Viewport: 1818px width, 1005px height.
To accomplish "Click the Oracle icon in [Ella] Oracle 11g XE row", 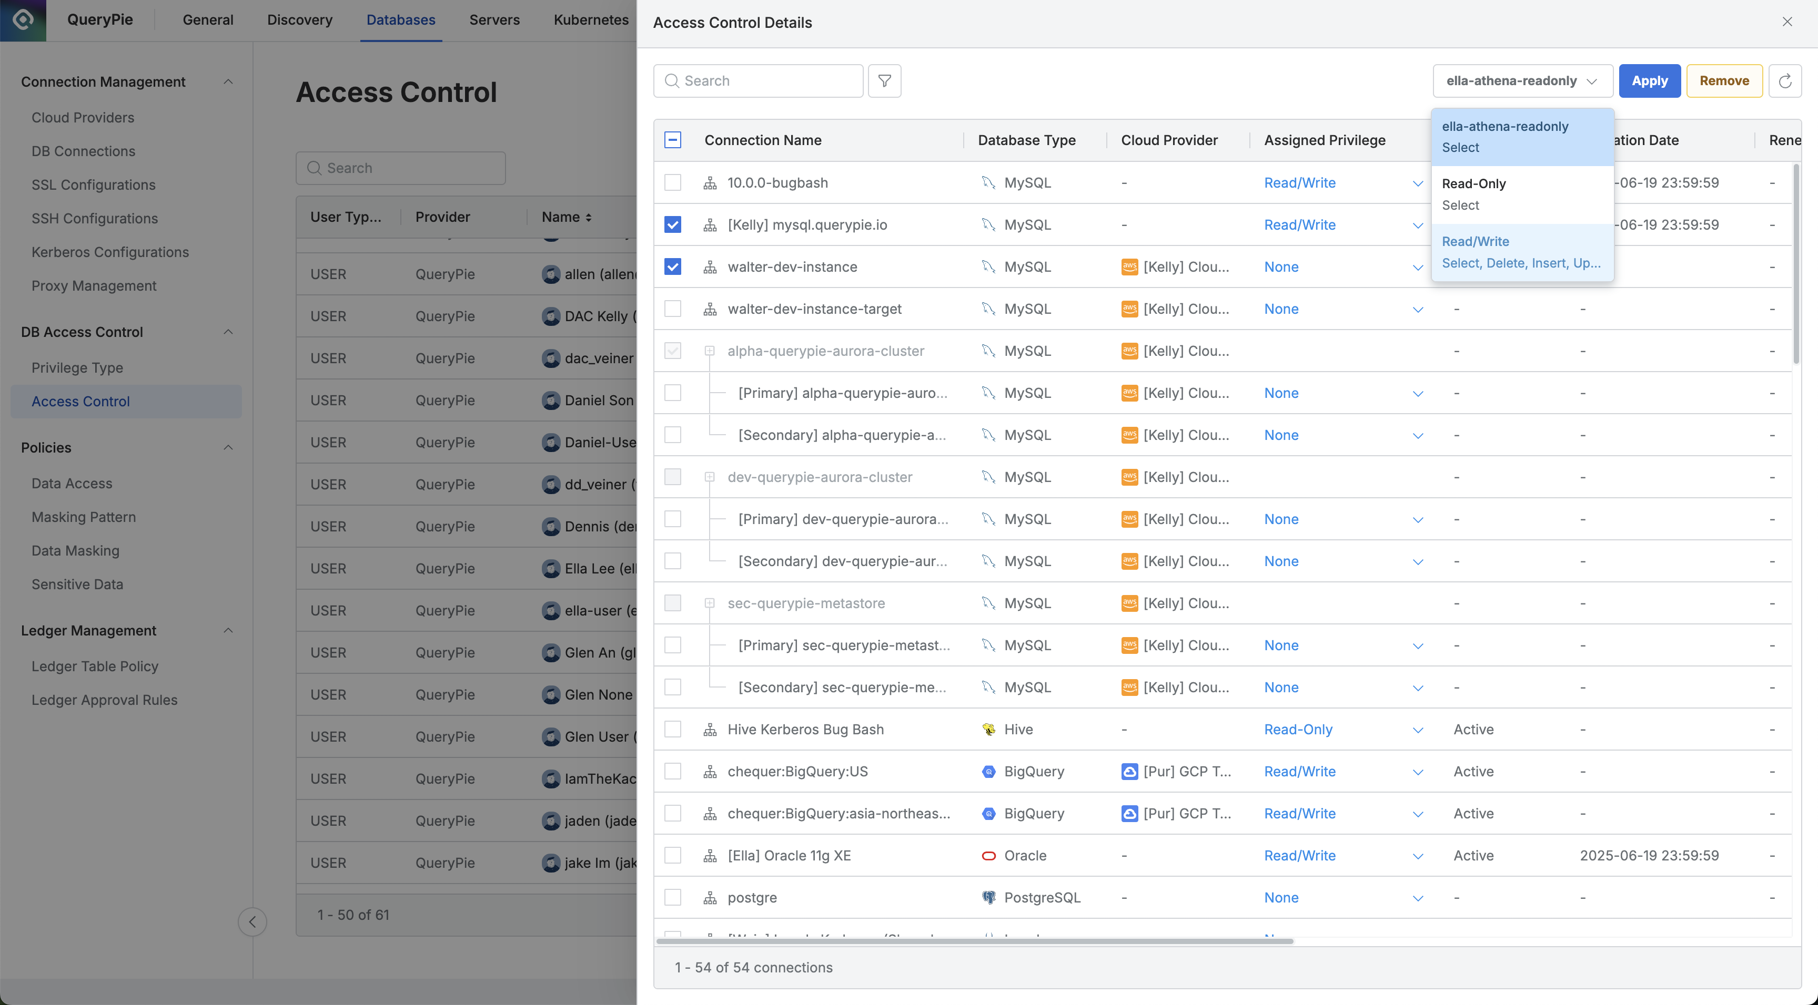I will pos(989,856).
